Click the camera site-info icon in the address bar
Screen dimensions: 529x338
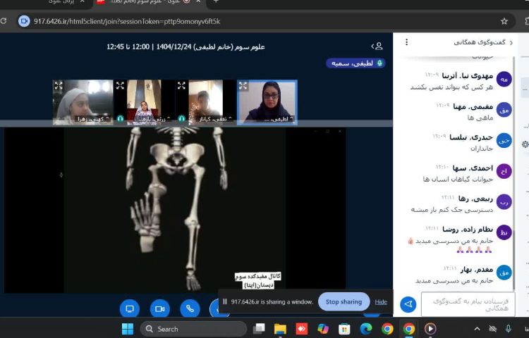point(24,21)
